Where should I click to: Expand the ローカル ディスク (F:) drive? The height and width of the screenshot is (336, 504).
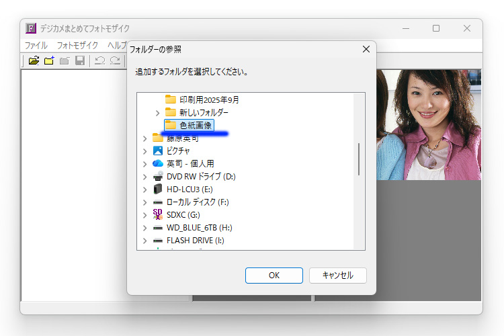tap(144, 202)
